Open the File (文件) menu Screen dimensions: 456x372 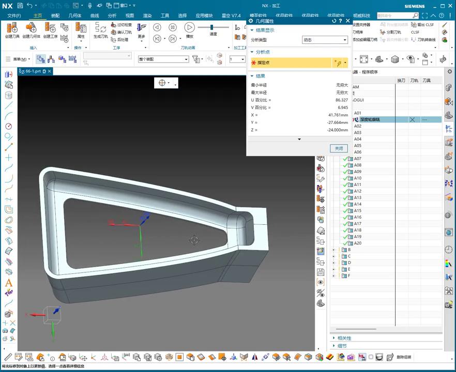(x=14, y=16)
